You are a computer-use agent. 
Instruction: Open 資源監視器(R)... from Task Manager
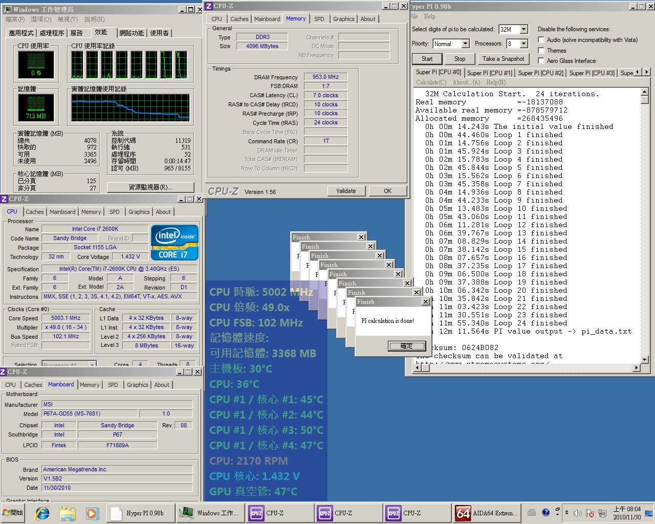(x=150, y=187)
